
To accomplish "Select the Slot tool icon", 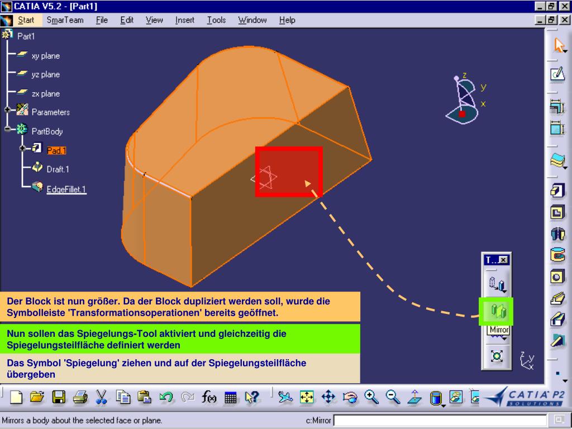I will point(557,320).
